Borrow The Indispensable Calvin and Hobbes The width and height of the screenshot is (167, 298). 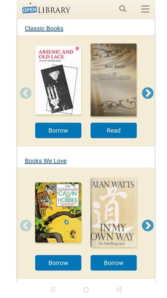click(58, 263)
